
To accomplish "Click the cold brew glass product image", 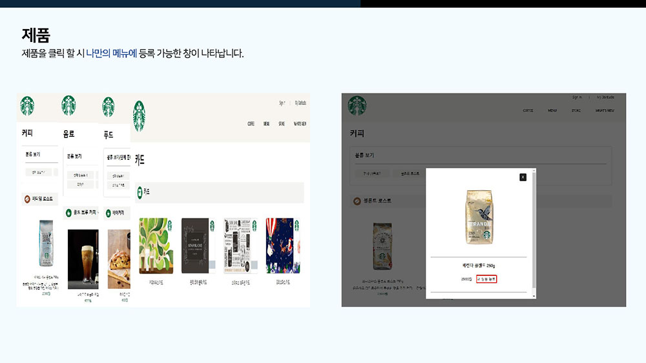I will point(83,259).
